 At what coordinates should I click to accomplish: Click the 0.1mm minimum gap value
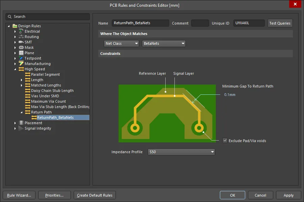230,95
